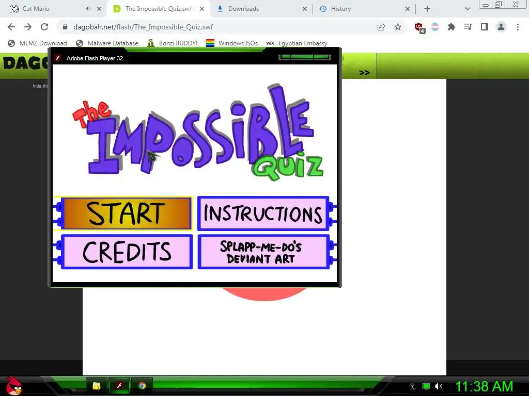Go back to previous page
The height and width of the screenshot is (396, 529).
click(11, 27)
